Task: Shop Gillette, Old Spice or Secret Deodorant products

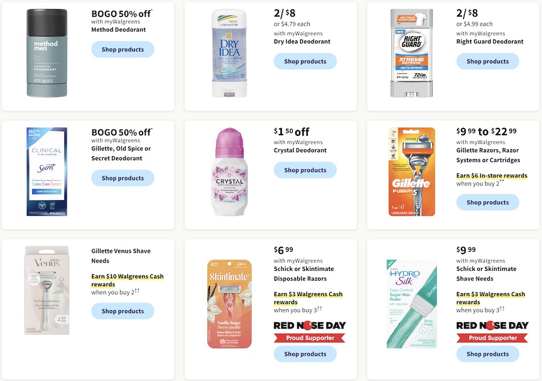Action: [x=123, y=178]
